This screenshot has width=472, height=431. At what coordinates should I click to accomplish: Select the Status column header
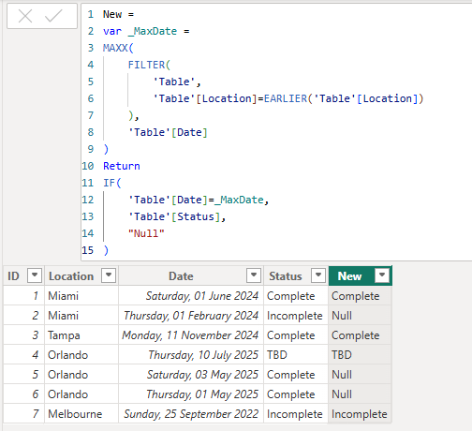pyautogui.click(x=286, y=276)
